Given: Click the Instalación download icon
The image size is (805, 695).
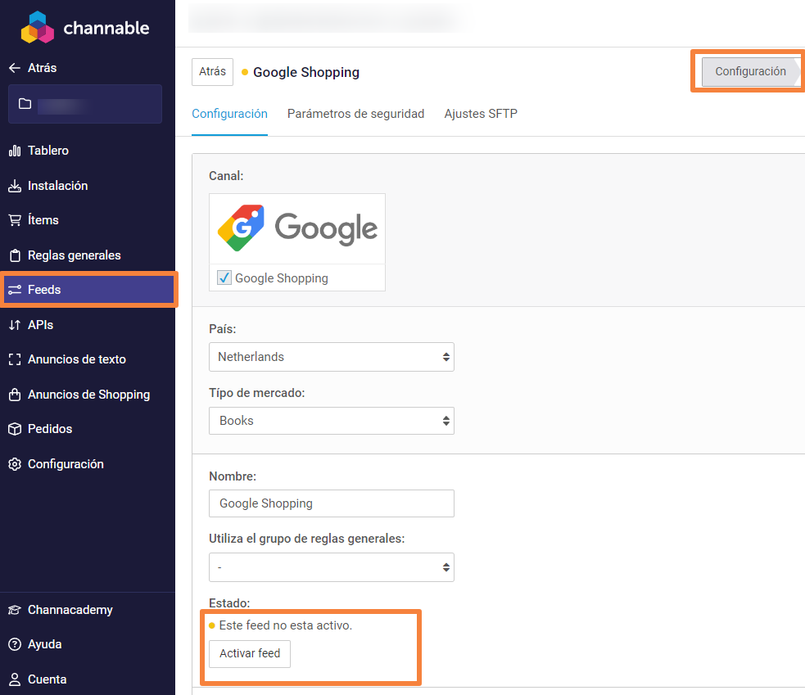Looking at the screenshot, I should 15,185.
